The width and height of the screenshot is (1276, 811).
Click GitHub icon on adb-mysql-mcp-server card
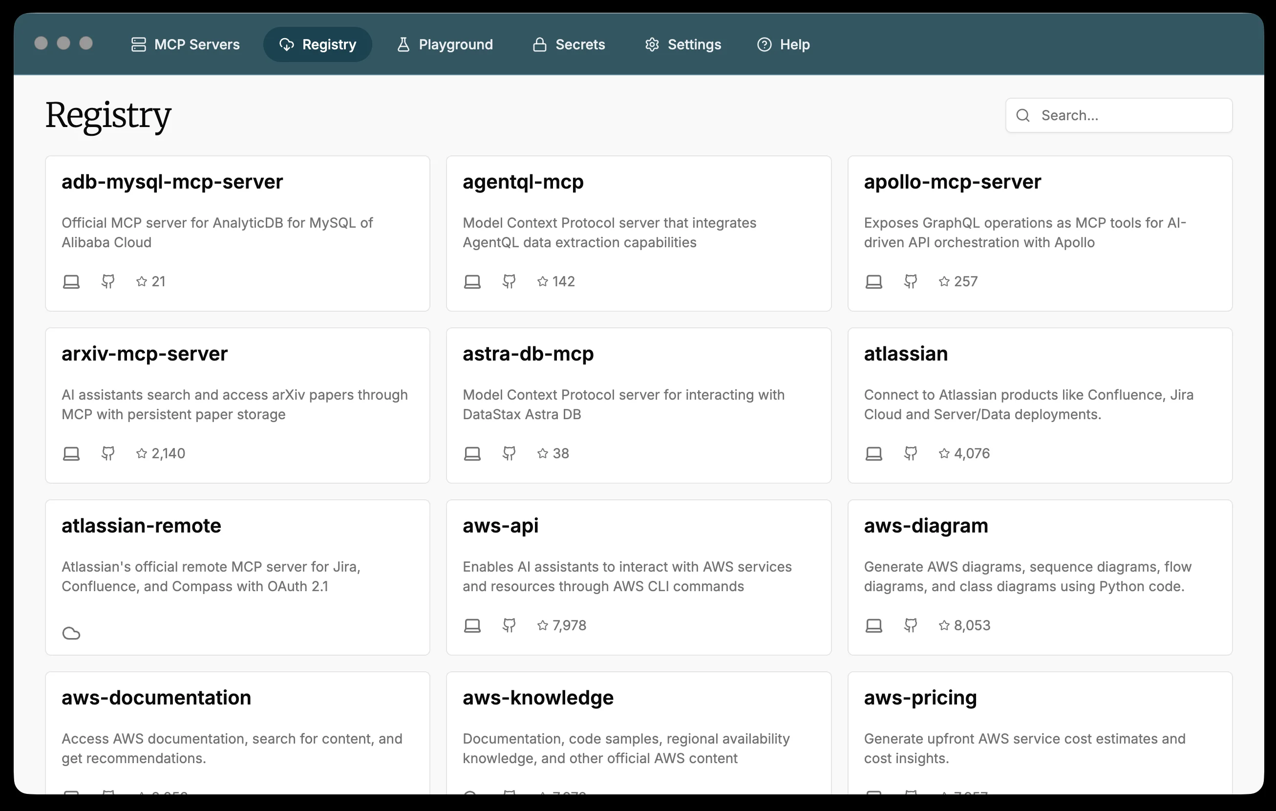tap(108, 281)
